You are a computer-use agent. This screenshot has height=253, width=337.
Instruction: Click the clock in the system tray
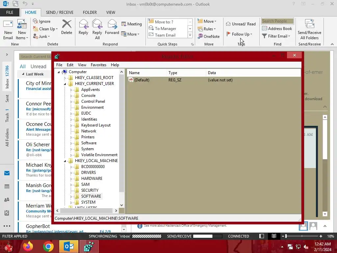coord(323,246)
